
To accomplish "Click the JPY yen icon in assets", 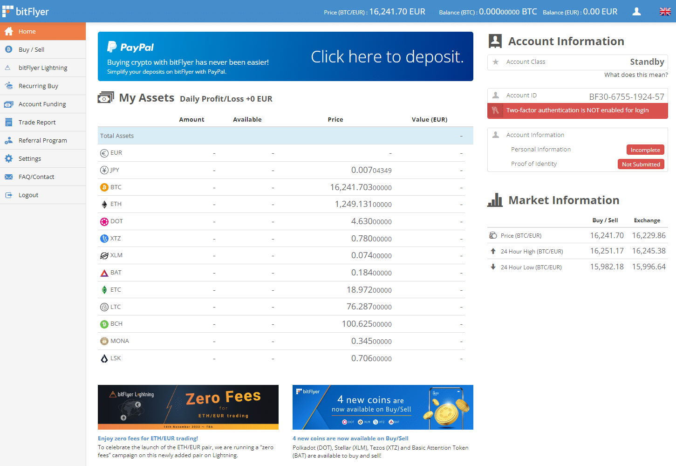I will pyautogui.click(x=104, y=170).
